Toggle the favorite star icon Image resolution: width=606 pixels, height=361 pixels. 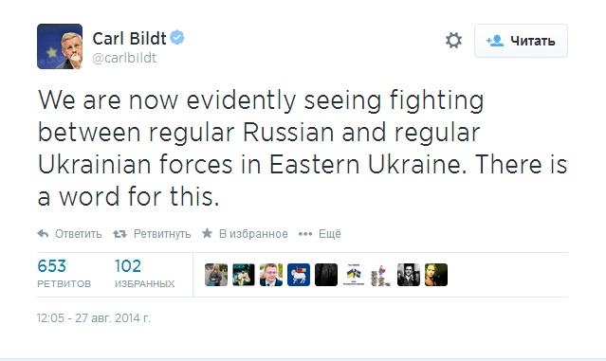pos(207,233)
